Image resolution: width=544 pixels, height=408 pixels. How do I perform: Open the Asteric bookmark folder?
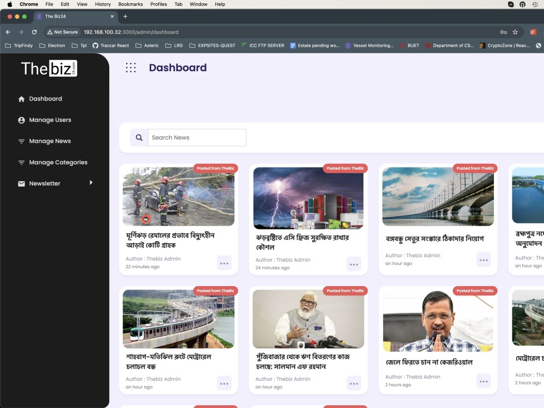coord(147,46)
